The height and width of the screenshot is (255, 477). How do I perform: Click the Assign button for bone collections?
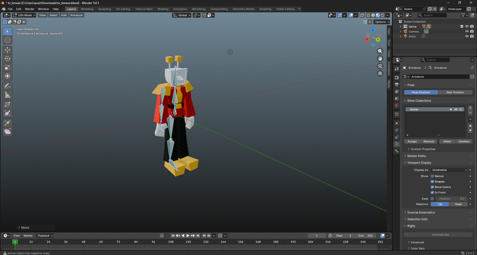412,141
